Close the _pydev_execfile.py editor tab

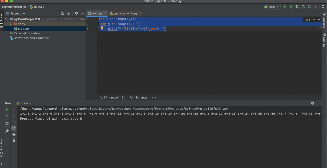tap(140, 13)
